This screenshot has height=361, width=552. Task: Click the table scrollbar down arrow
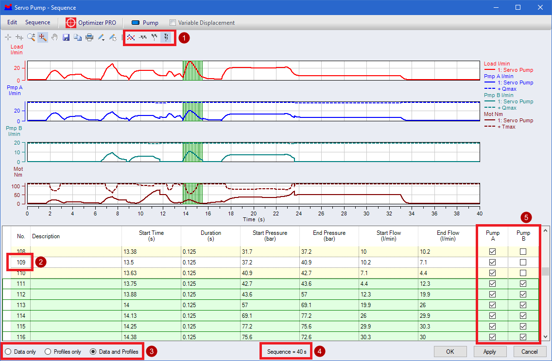click(x=545, y=336)
